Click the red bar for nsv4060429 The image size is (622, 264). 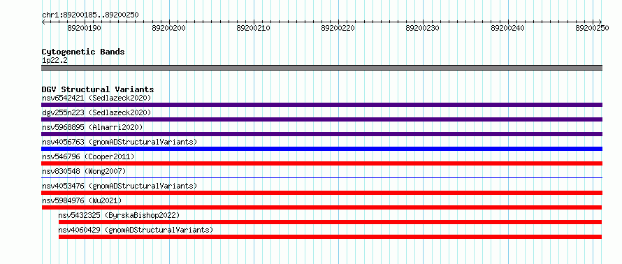coord(330,237)
